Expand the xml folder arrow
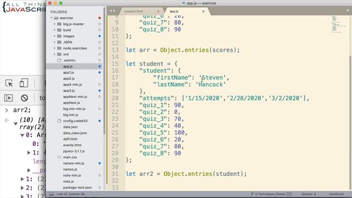Viewport: 352px width, 198px height. click(54, 54)
